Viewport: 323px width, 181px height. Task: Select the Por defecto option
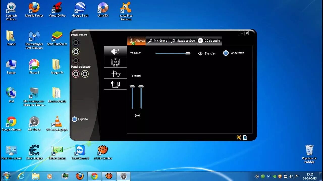pyautogui.click(x=234, y=53)
